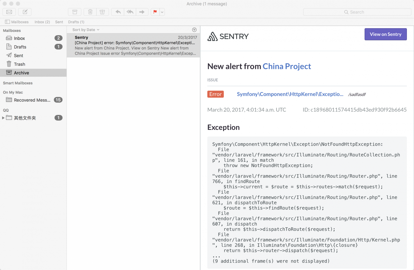Viewport: 414px width, 270px height.
Task: Open the Symfony exception issue link
Action: click(x=290, y=94)
